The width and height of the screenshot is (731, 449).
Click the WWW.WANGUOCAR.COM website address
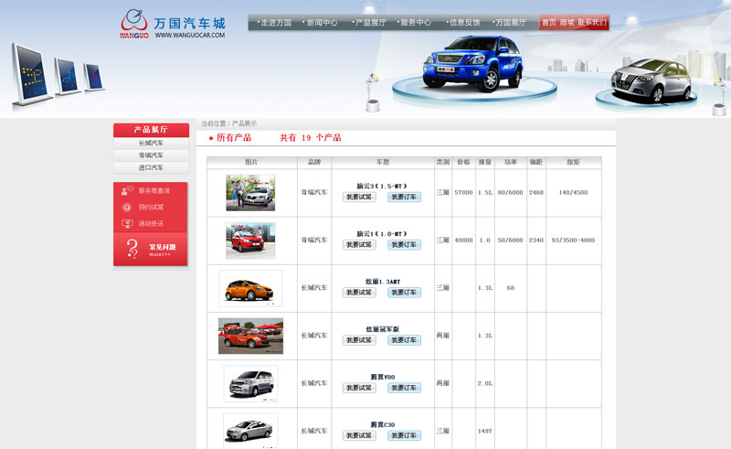point(190,35)
